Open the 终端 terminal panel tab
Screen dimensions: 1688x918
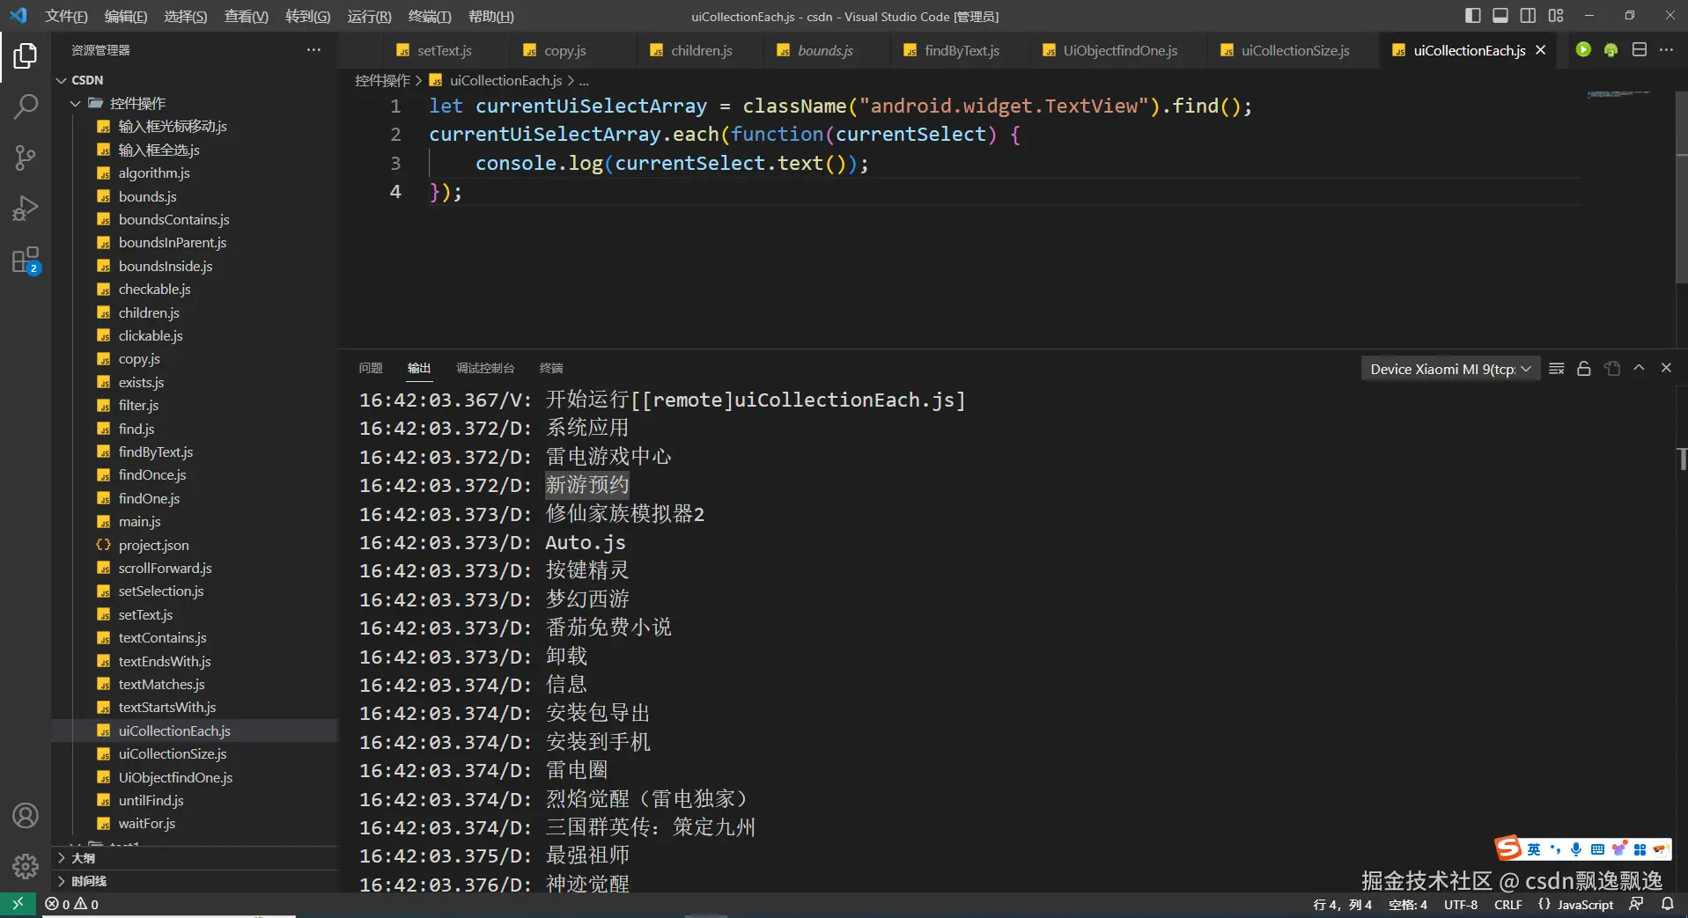pos(551,368)
